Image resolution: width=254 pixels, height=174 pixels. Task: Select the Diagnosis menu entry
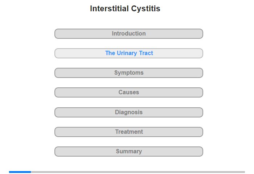[129, 112]
